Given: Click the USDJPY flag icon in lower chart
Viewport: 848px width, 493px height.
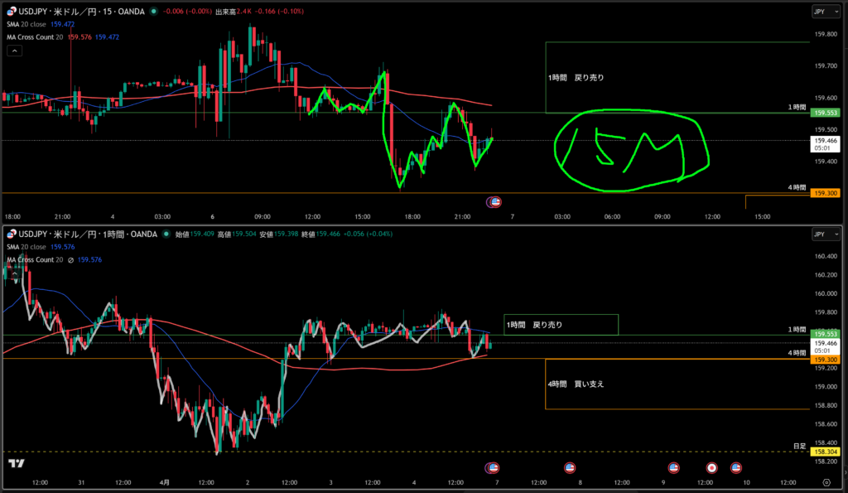Looking at the screenshot, I should pyautogui.click(x=10, y=234).
